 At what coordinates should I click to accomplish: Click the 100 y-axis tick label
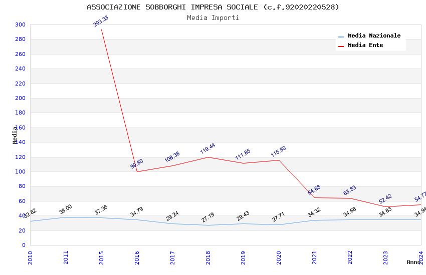click(21, 172)
